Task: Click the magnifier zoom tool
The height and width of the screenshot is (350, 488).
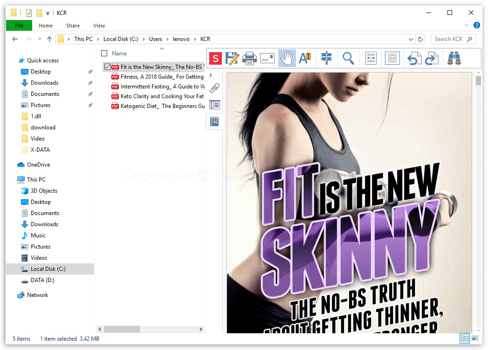Action: pyautogui.click(x=348, y=58)
